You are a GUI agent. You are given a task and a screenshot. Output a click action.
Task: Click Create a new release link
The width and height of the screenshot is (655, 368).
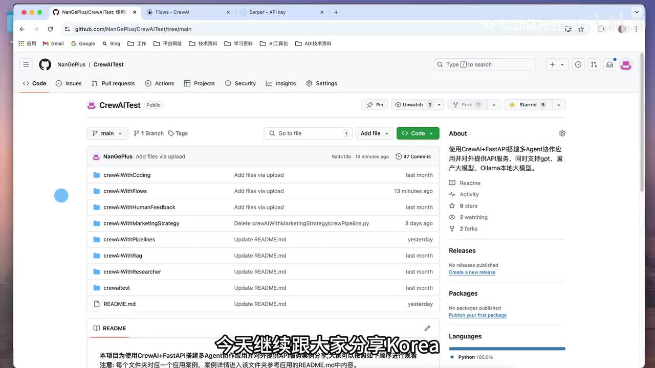[x=472, y=272]
